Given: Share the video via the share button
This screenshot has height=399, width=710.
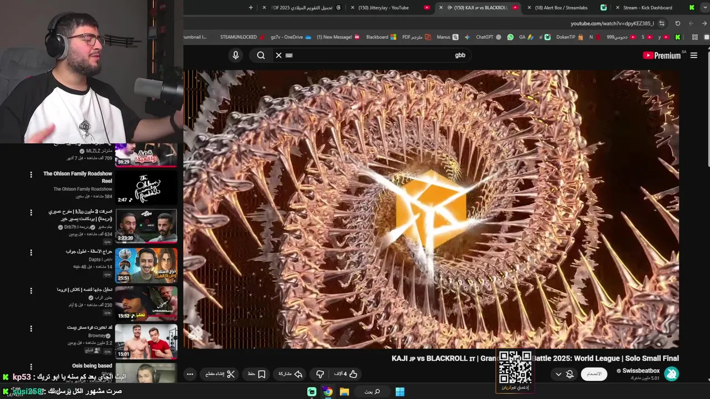Looking at the screenshot, I should tap(290, 374).
